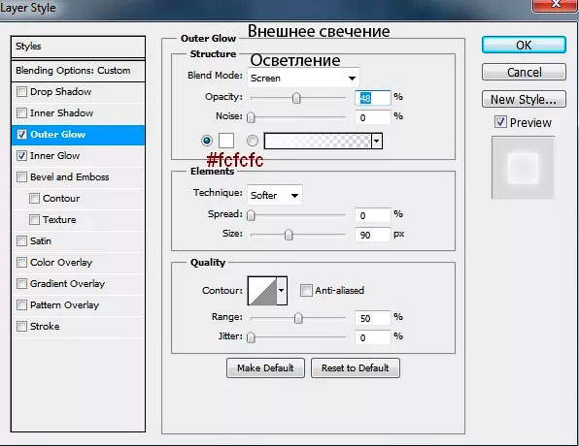The image size is (579, 446).
Task: Click the Jitter slider handle
Action: click(x=251, y=337)
